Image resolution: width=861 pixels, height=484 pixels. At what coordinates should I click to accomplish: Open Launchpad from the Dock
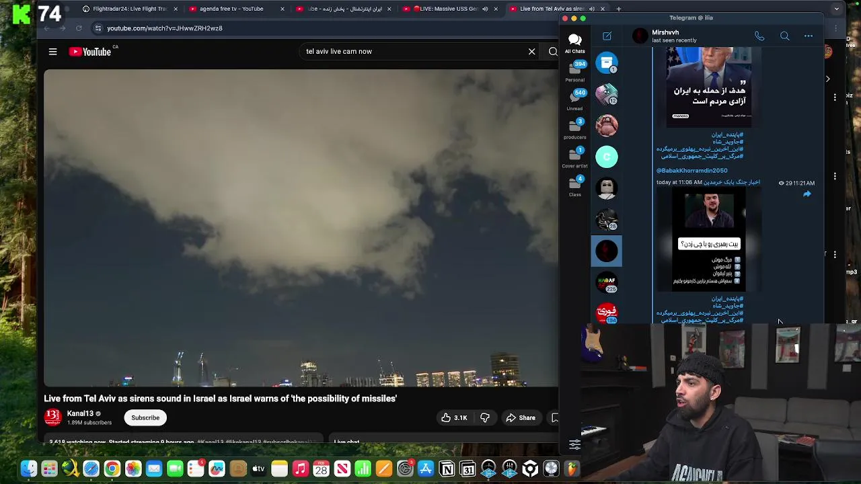(x=49, y=469)
